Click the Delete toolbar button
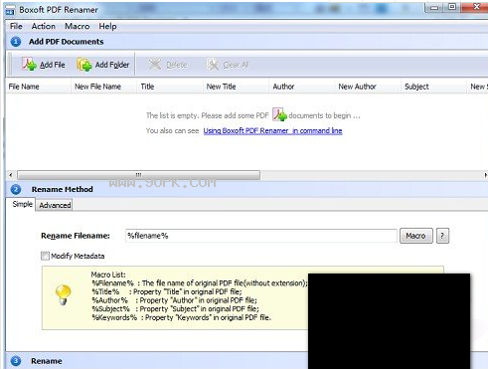Viewport: 488px width, 369px height. (168, 65)
